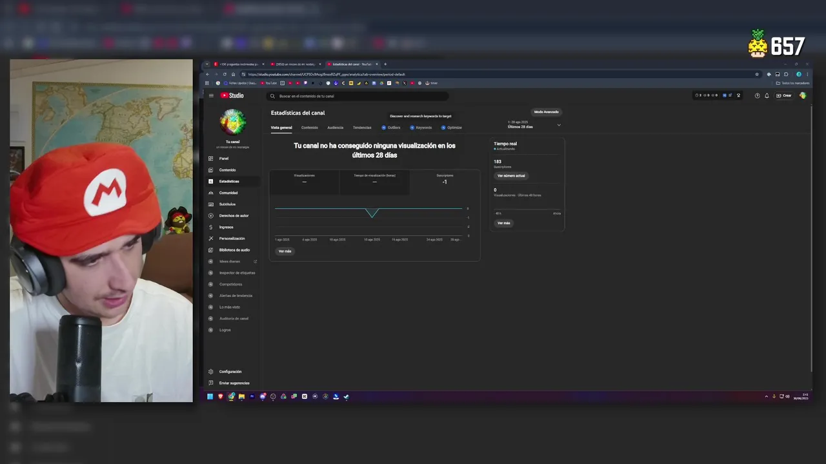Switch to Vista general tab

(281, 128)
